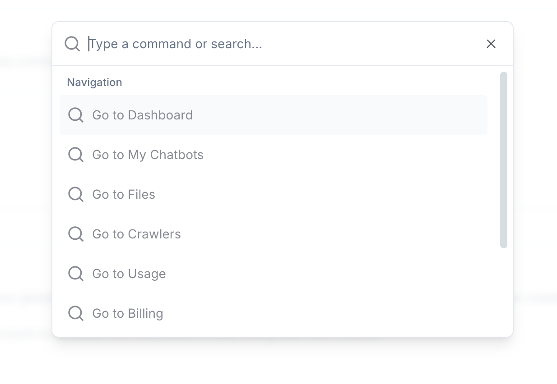Click the Dashboard text in the highlighted row
The image size is (557, 384).
(x=160, y=115)
